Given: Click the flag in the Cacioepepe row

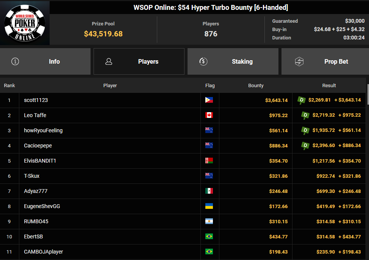Looking at the screenshot, I should click(209, 146).
